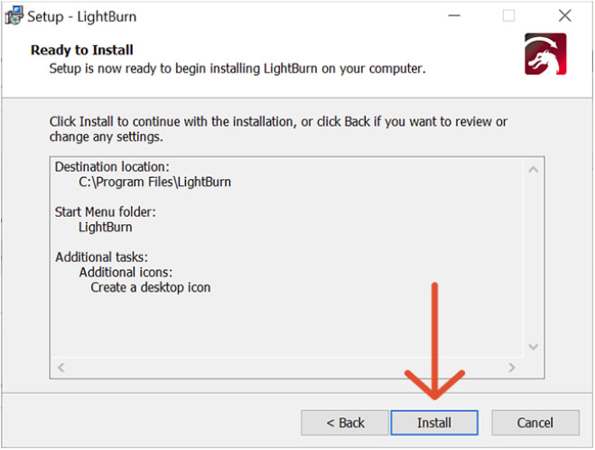This screenshot has height=450, width=595.
Task: Click the "C:\Program Files\LightBurn" path text
Action: [x=154, y=182]
